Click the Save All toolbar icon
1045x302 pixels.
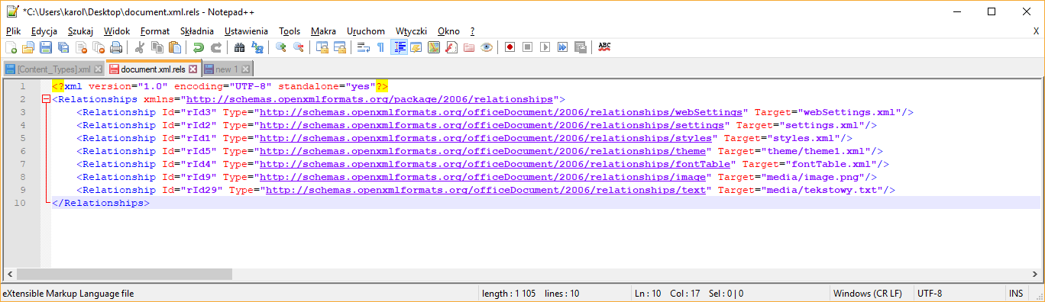tap(63, 47)
